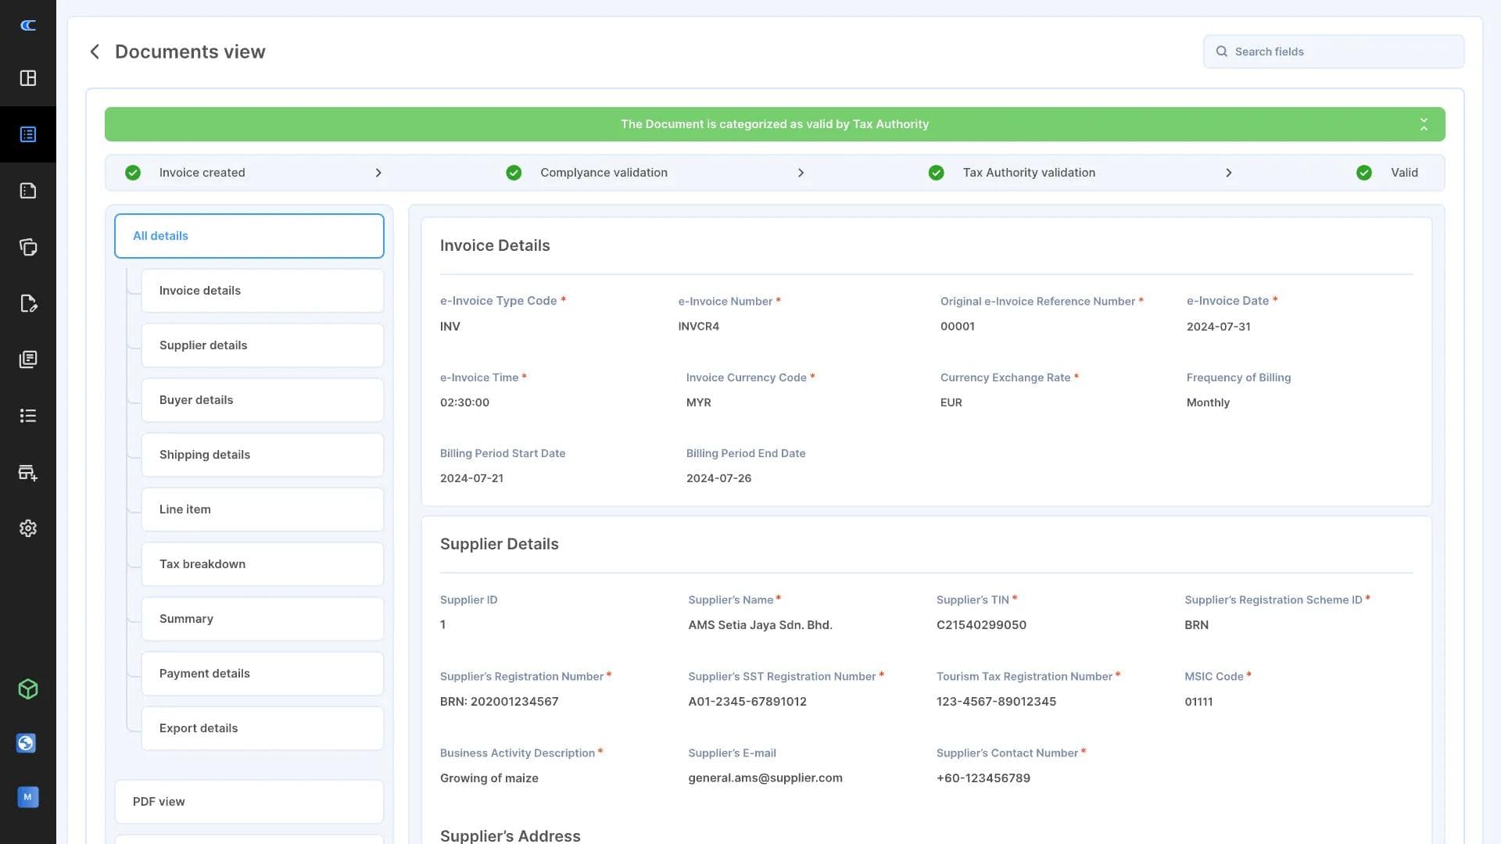Open the Tax breakdown section

pyautogui.click(x=262, y=563)
